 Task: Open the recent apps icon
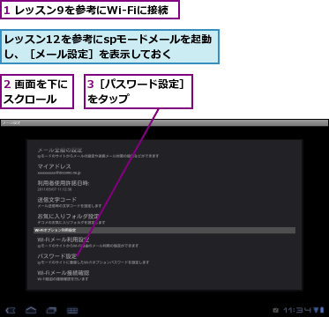point(51,310)
